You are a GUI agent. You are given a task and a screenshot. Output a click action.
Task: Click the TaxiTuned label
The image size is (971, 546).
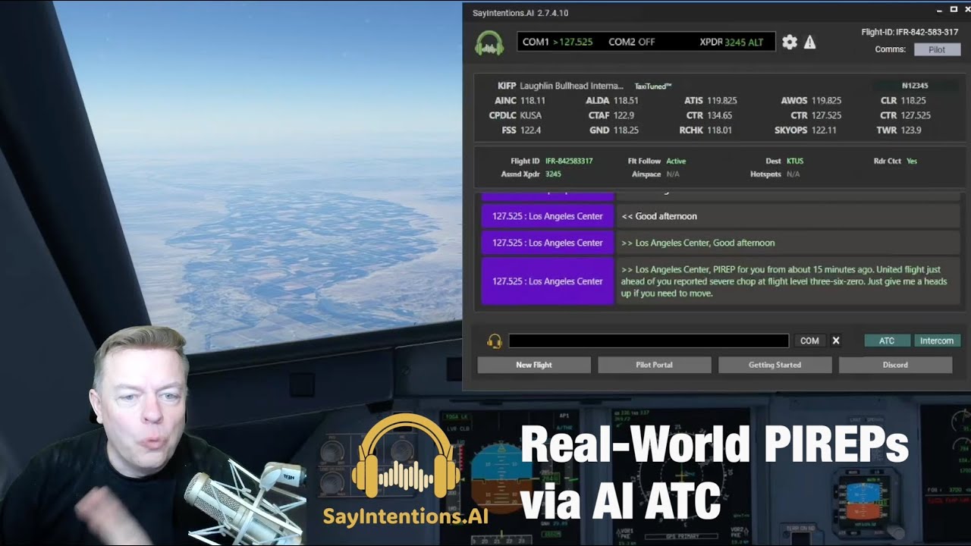(652, 86)
